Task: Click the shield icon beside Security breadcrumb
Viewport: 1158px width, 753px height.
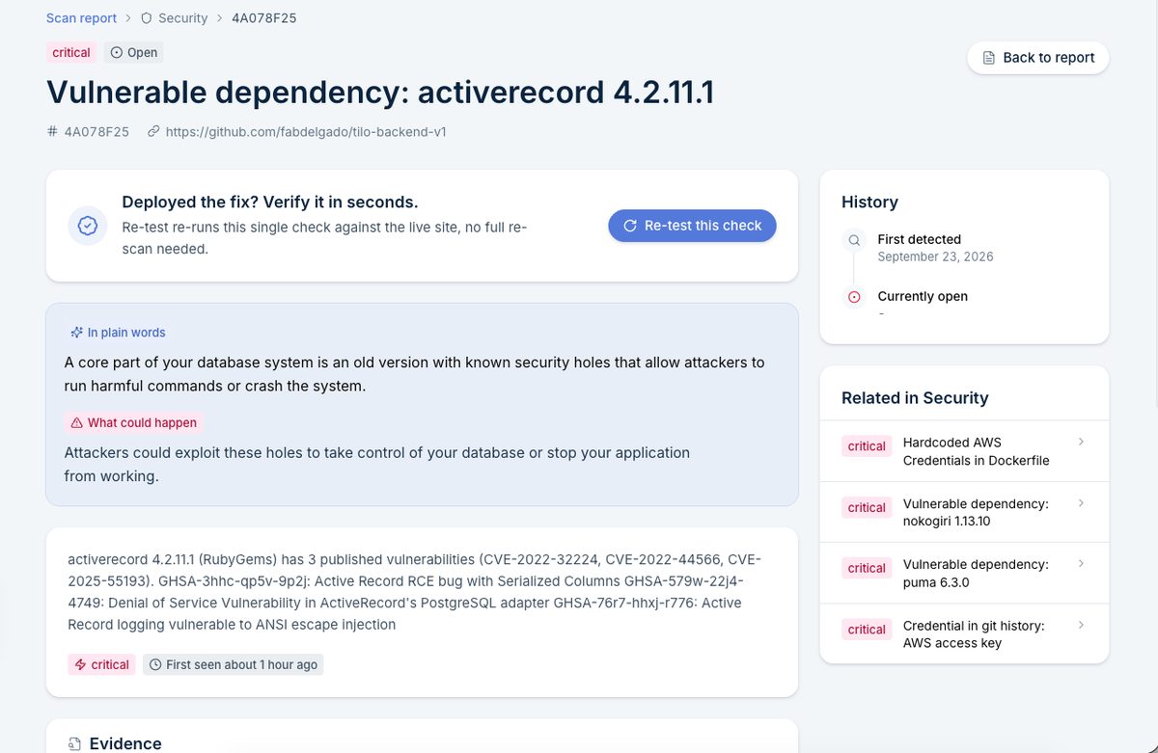Action: (x=147, y=18)
